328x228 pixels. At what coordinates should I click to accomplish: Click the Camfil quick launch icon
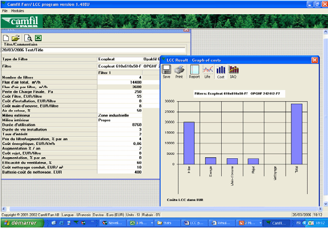click(76, 223)
